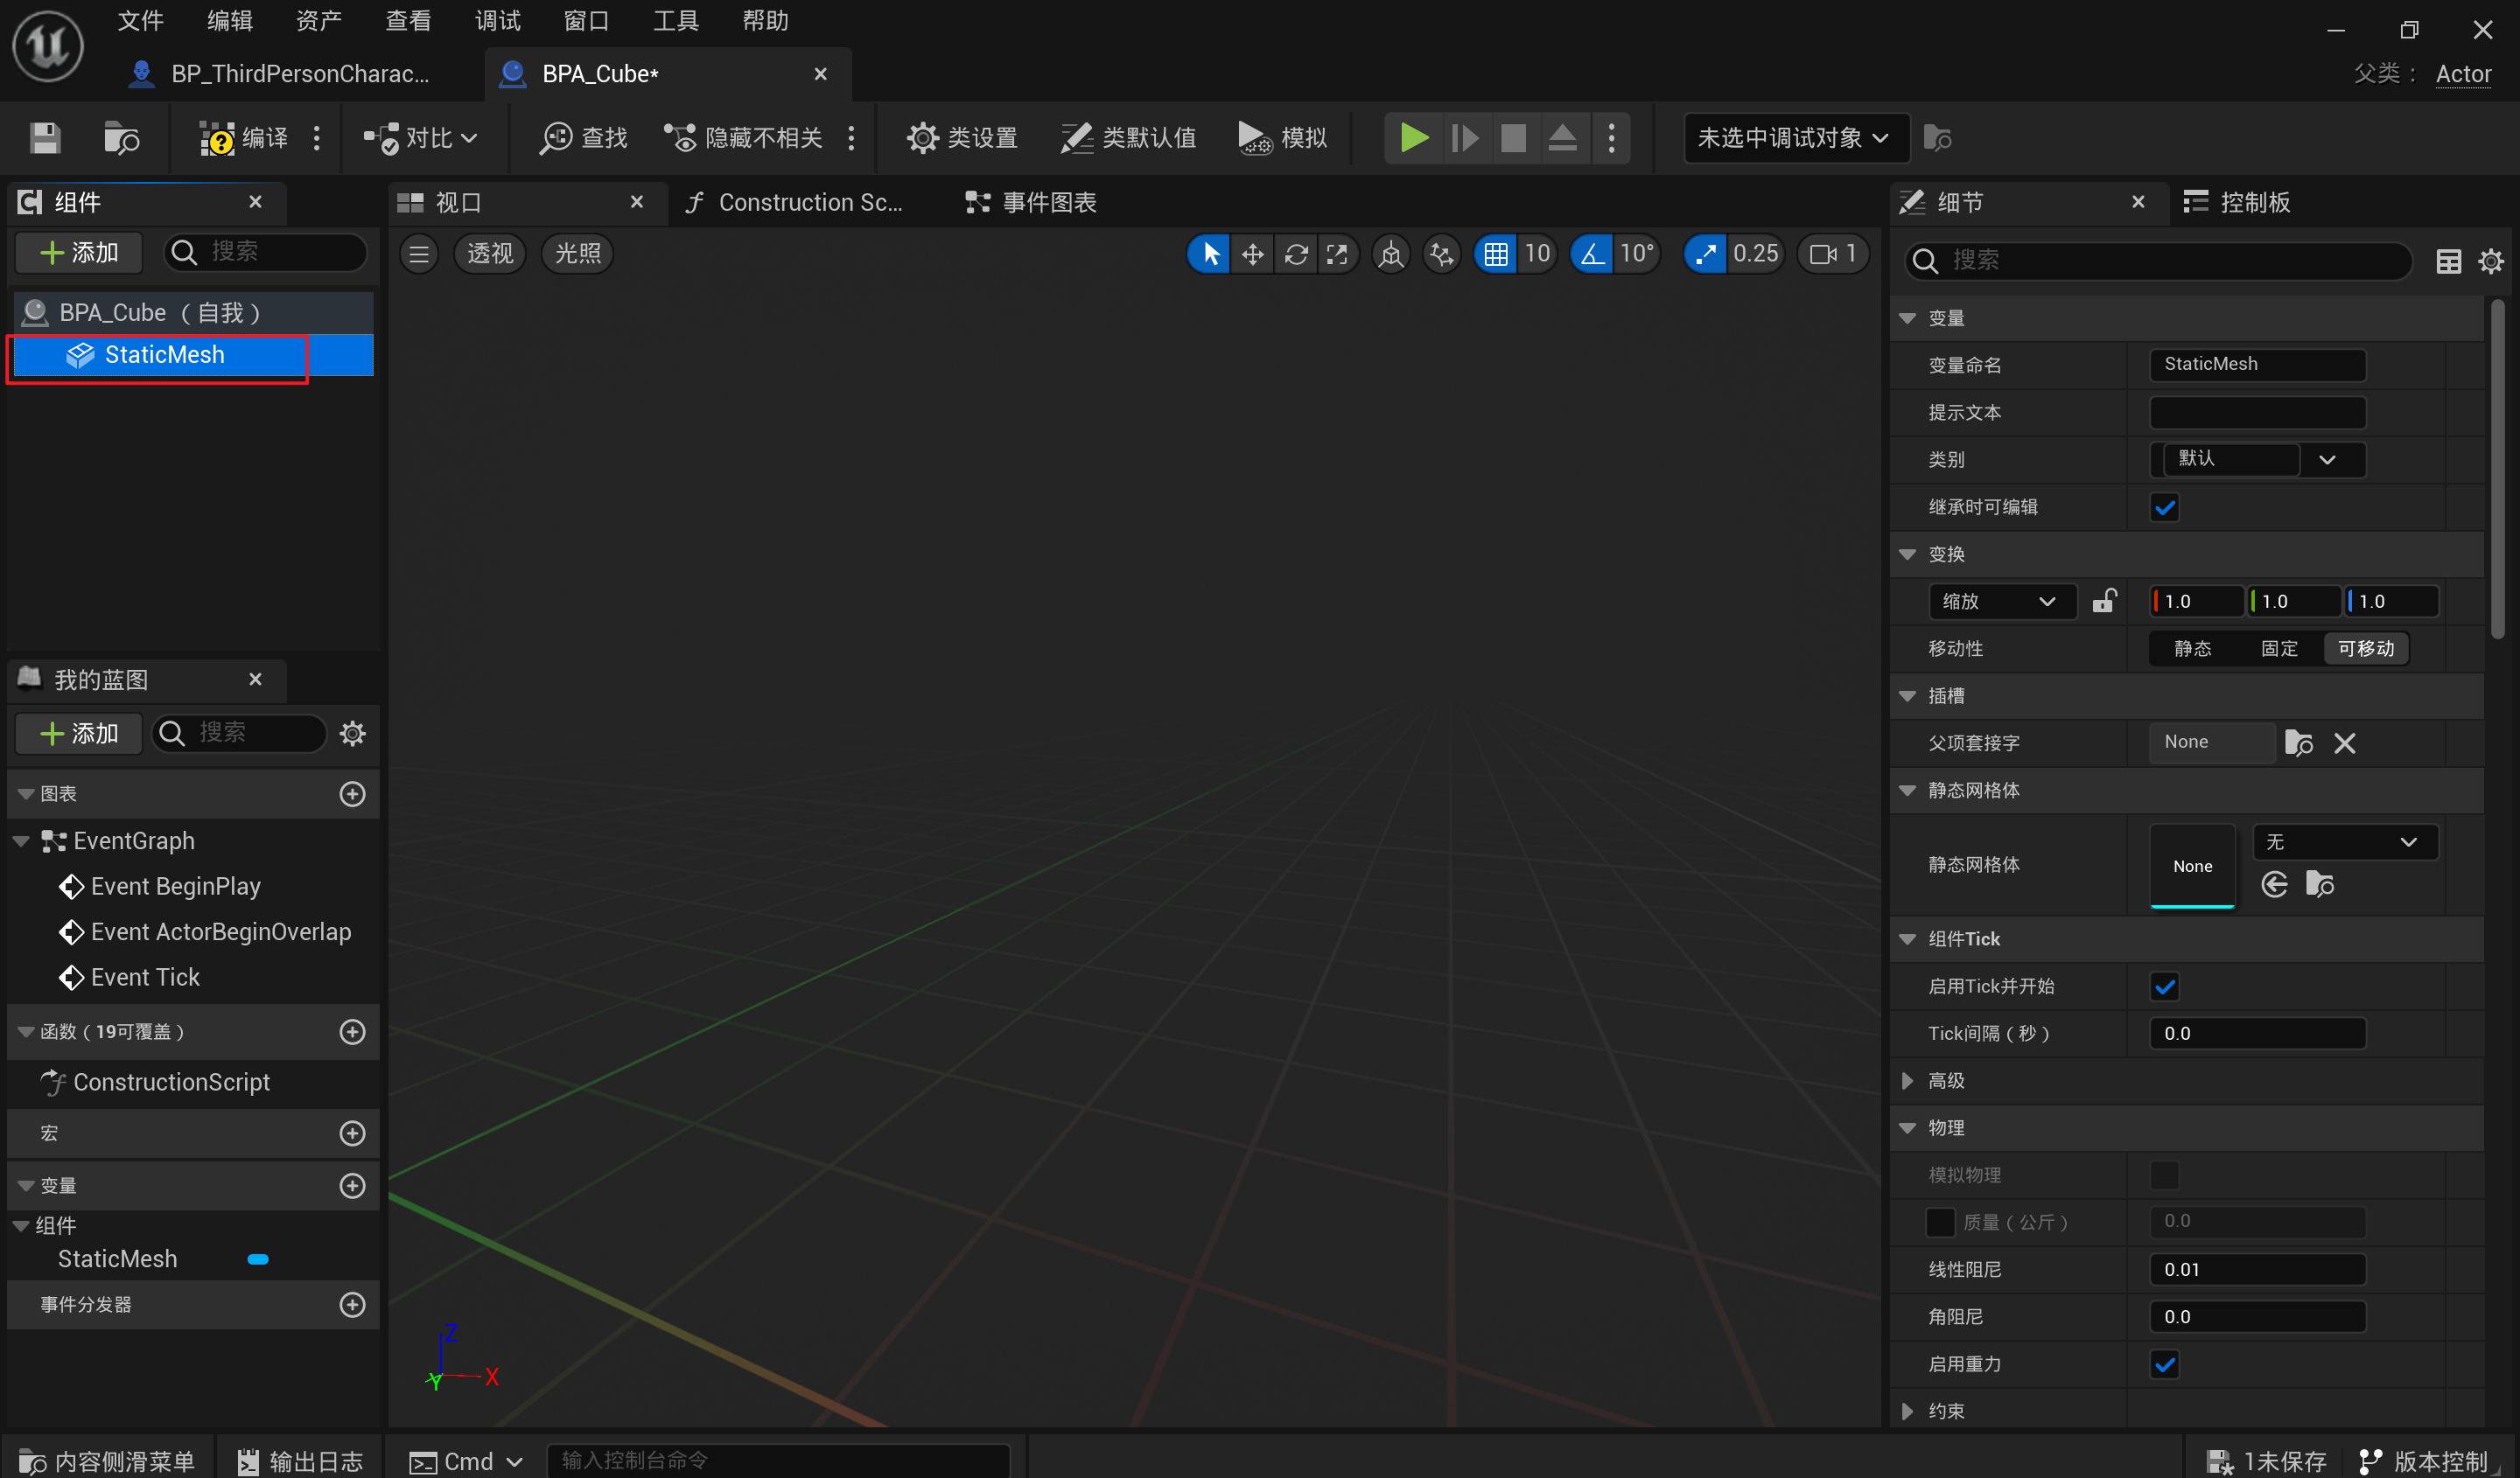Viewport: 2520px width, 1478px height.
Task: Uncheck 启用Tick并开始 checkbox
Action: pos(2164,986)
